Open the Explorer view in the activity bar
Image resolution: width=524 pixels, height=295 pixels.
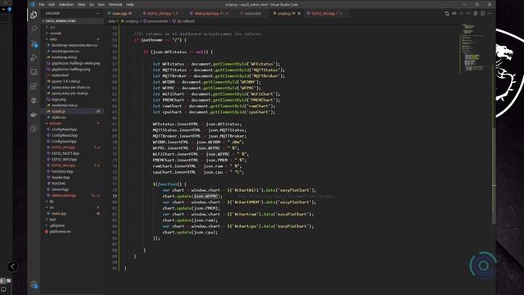[x=34, y=15]
